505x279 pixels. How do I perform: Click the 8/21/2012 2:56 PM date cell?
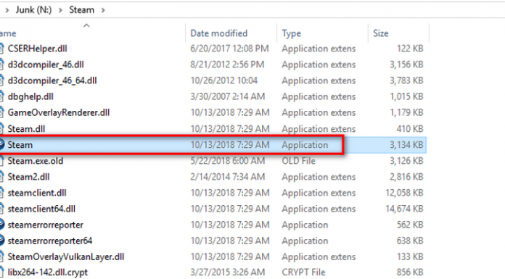[227, 64]
